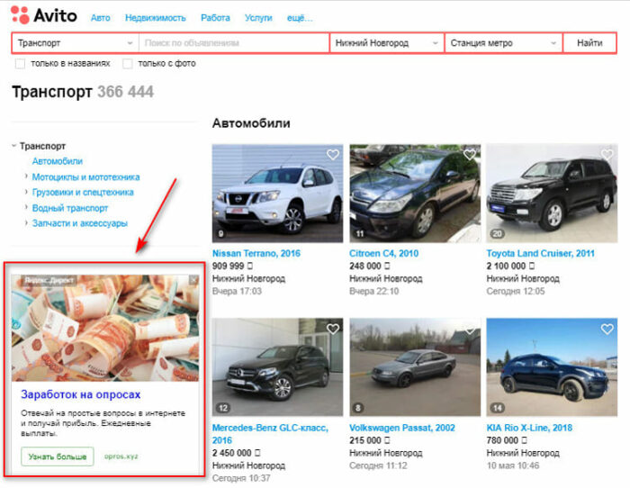Enable 'только в названиях' checkbox
The image size is (630, 488).
coord(20,64)
